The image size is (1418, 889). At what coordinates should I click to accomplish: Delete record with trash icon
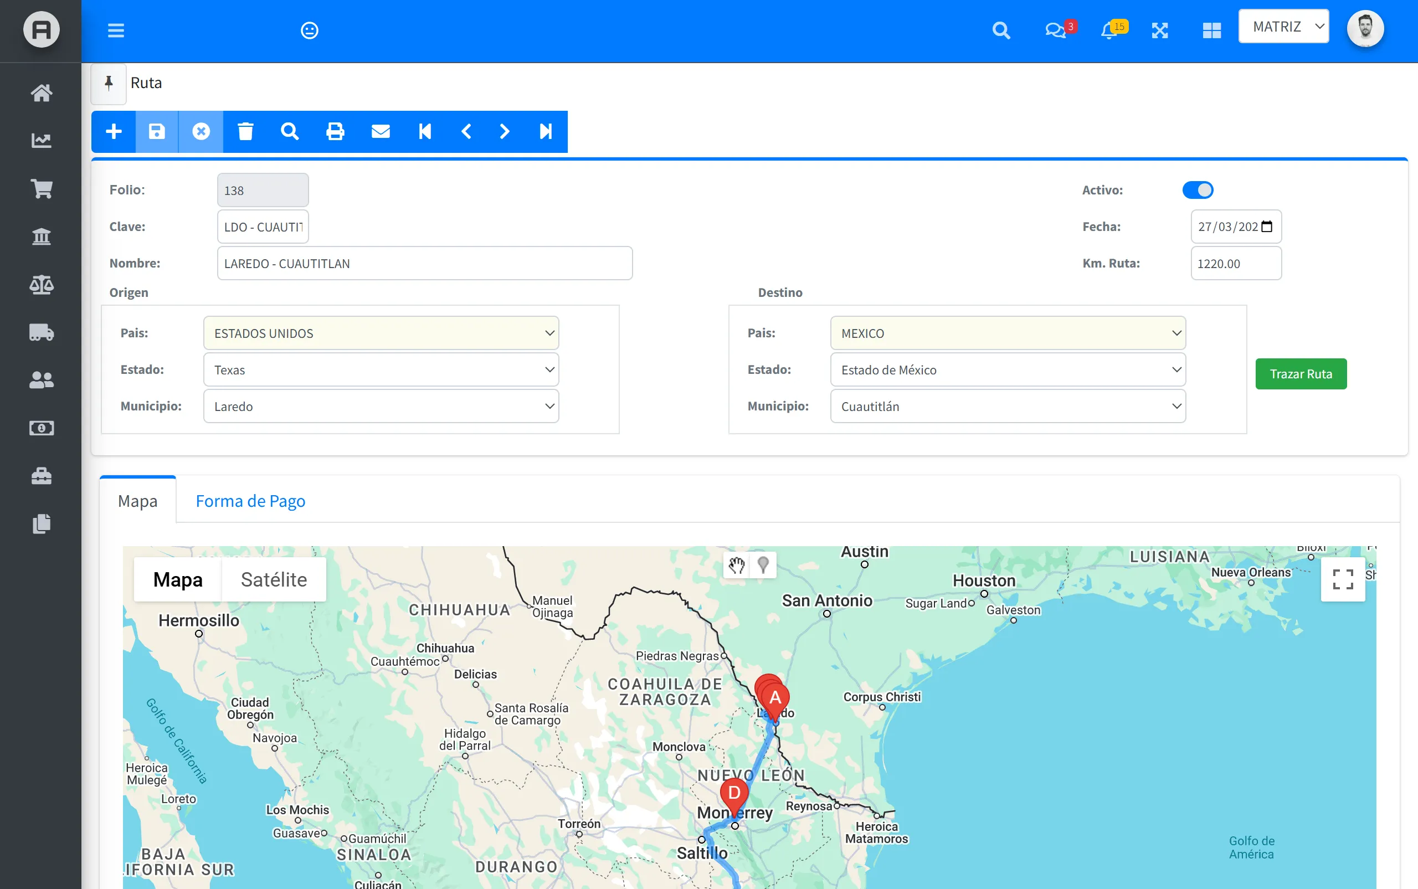[x=245, y=131]
